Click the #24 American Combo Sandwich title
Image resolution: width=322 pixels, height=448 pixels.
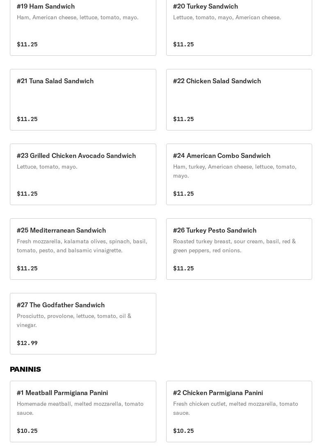(222, 155)
